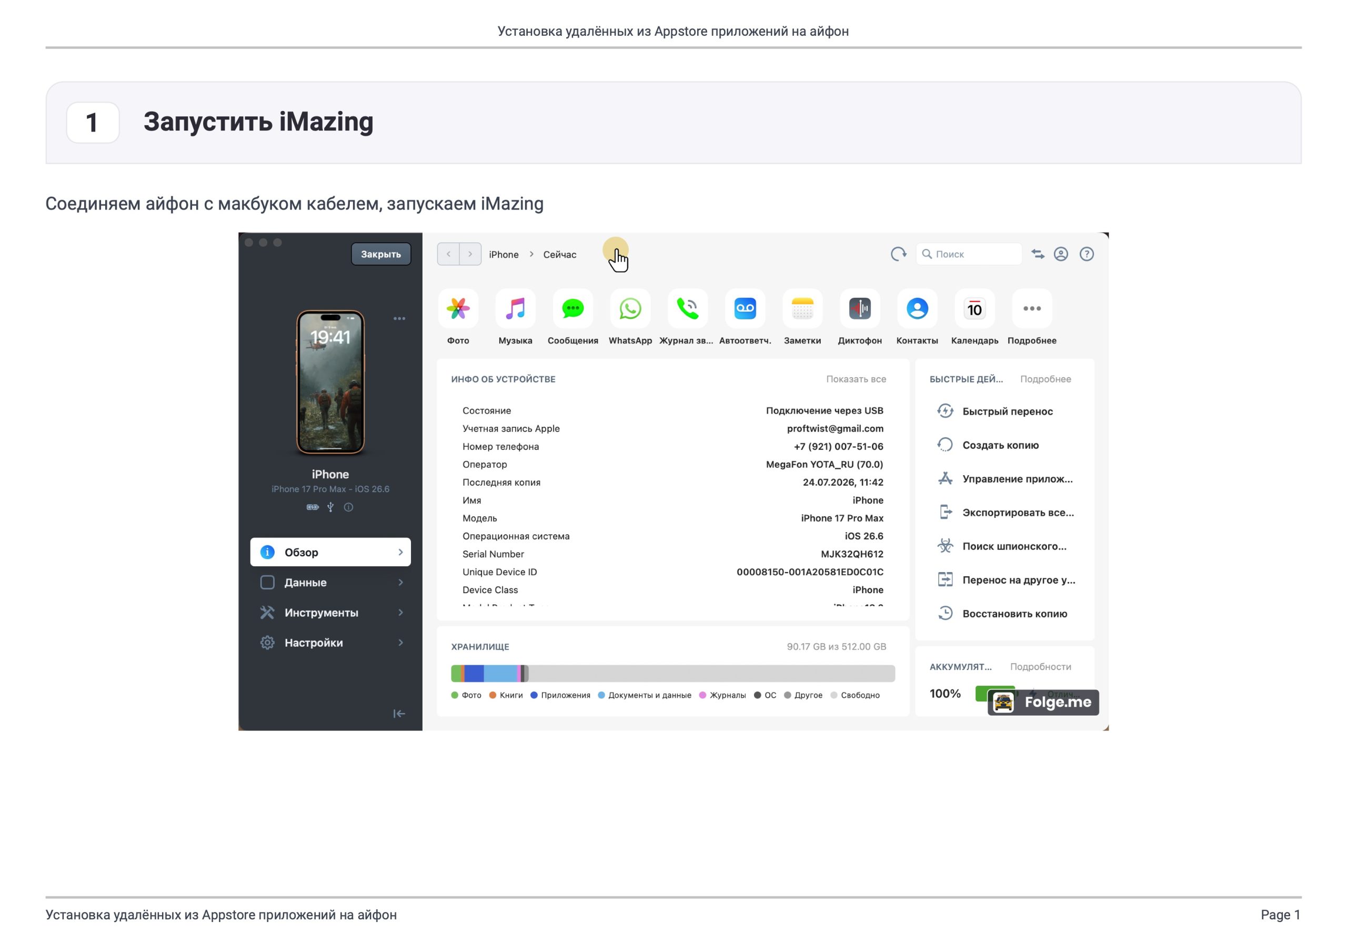Click the device info icon under iPhone

[x=348, y=507]
